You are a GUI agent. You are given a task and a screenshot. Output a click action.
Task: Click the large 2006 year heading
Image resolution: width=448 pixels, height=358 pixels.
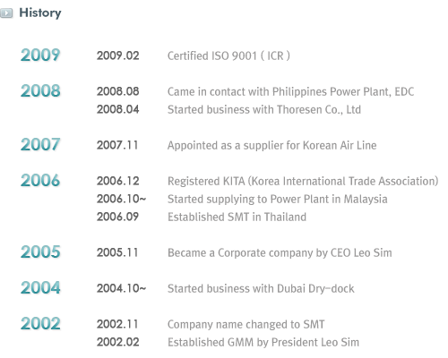tap(40, 181)
